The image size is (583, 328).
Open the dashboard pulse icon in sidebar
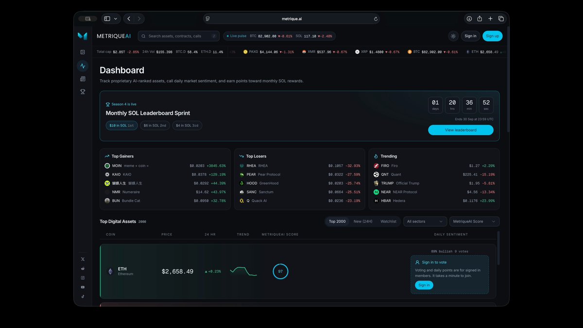83,66
